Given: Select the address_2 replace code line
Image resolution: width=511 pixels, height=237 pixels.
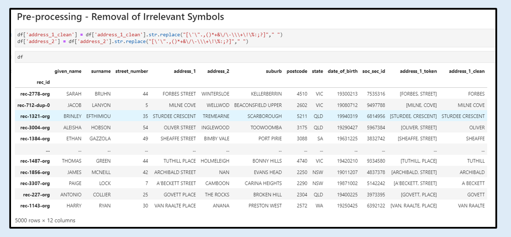Looking at the screenshot, I should pos(133,41).
